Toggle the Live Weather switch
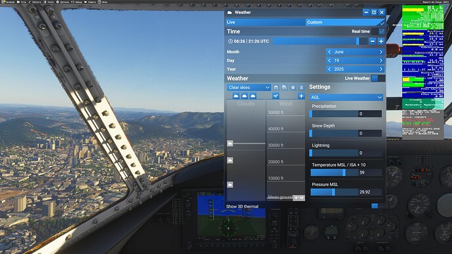The image size is (452, 254). coord(378,78)
